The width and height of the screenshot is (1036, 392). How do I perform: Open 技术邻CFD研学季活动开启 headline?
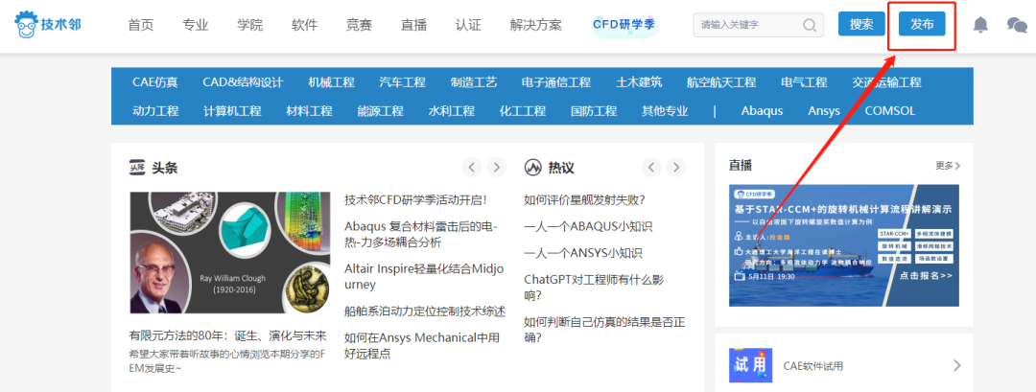click(x=415, y=199)
